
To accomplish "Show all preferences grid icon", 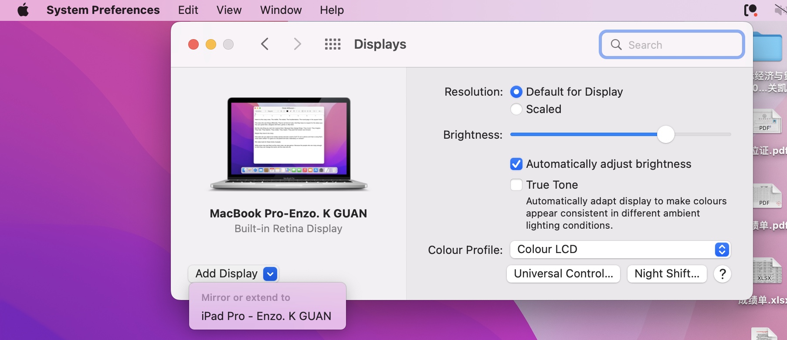I will 333,44.
